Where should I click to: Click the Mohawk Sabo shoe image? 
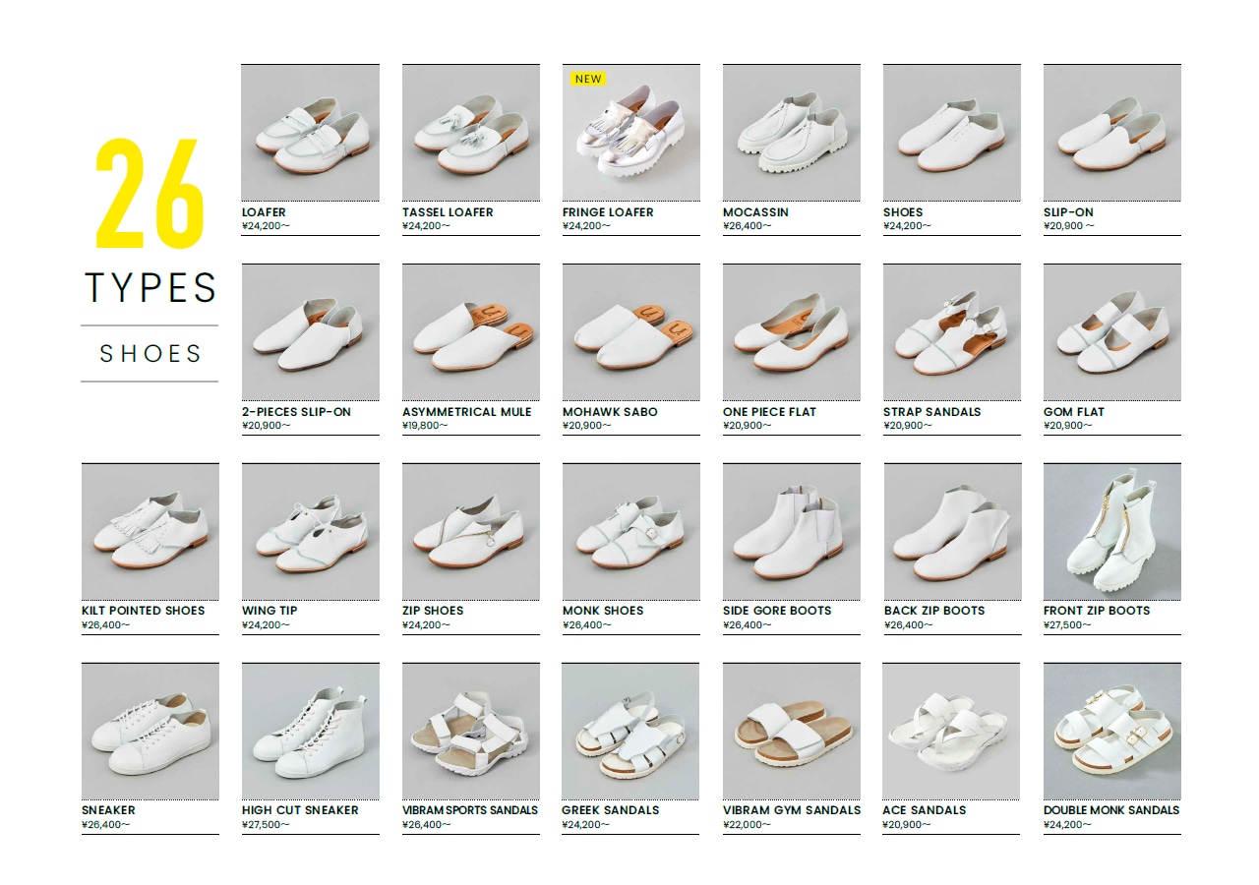(x=631, y=332)
